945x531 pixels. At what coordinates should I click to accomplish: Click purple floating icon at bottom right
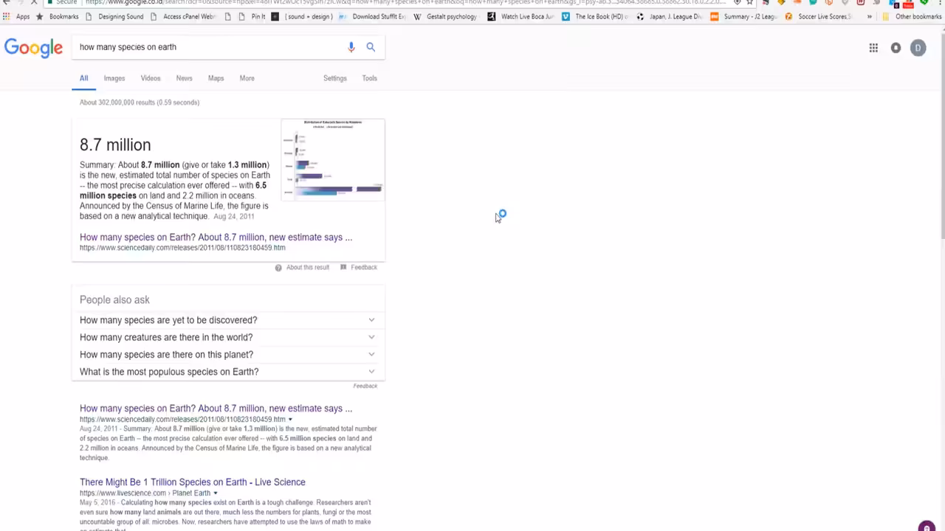[x=927, y=527]
